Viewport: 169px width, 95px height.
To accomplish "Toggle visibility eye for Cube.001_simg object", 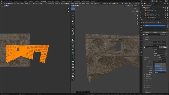I will (166, 14).
